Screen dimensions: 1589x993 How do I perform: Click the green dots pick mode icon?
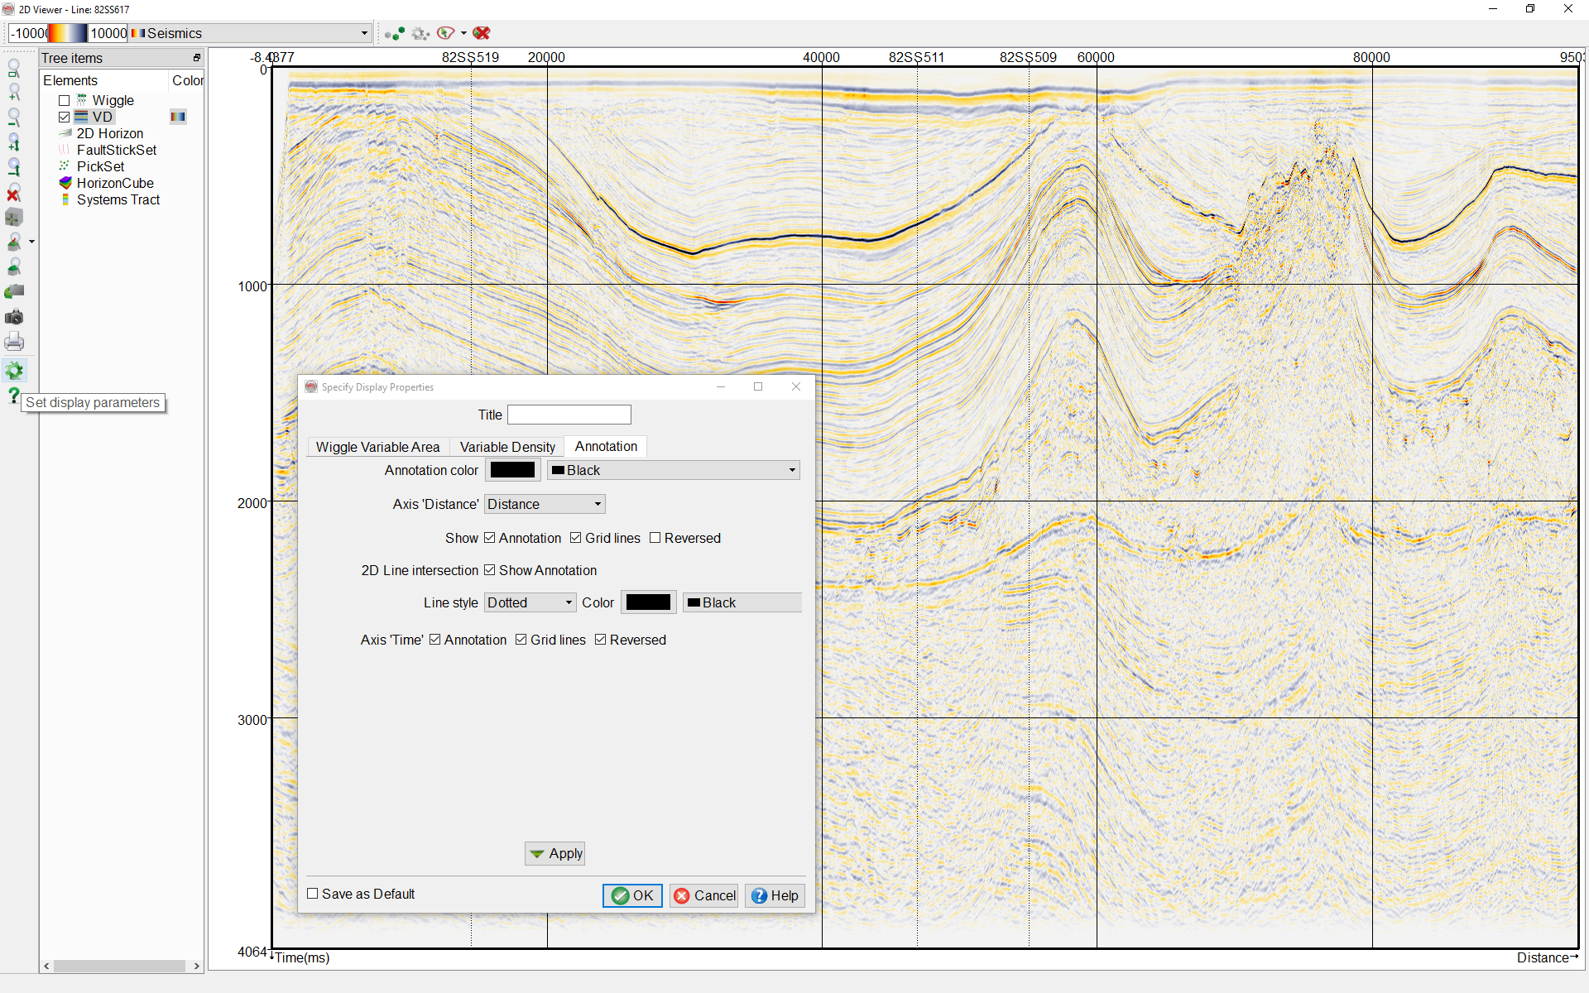[395, 33]
